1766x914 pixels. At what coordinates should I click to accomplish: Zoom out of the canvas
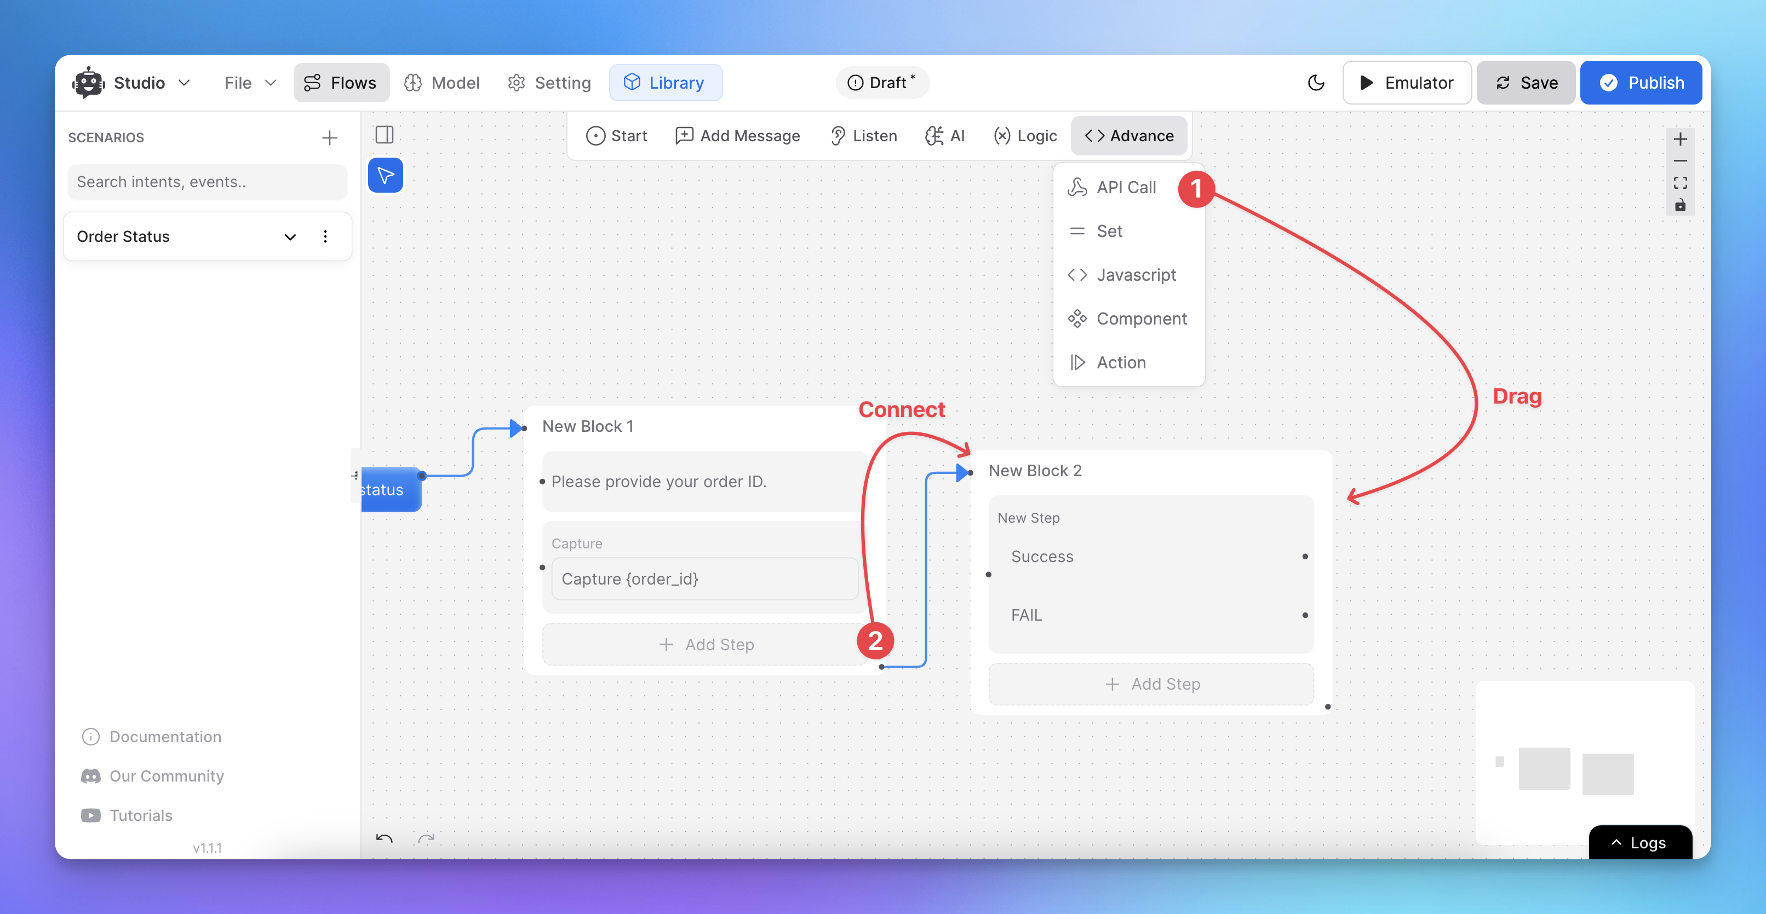coord(1679,161)
